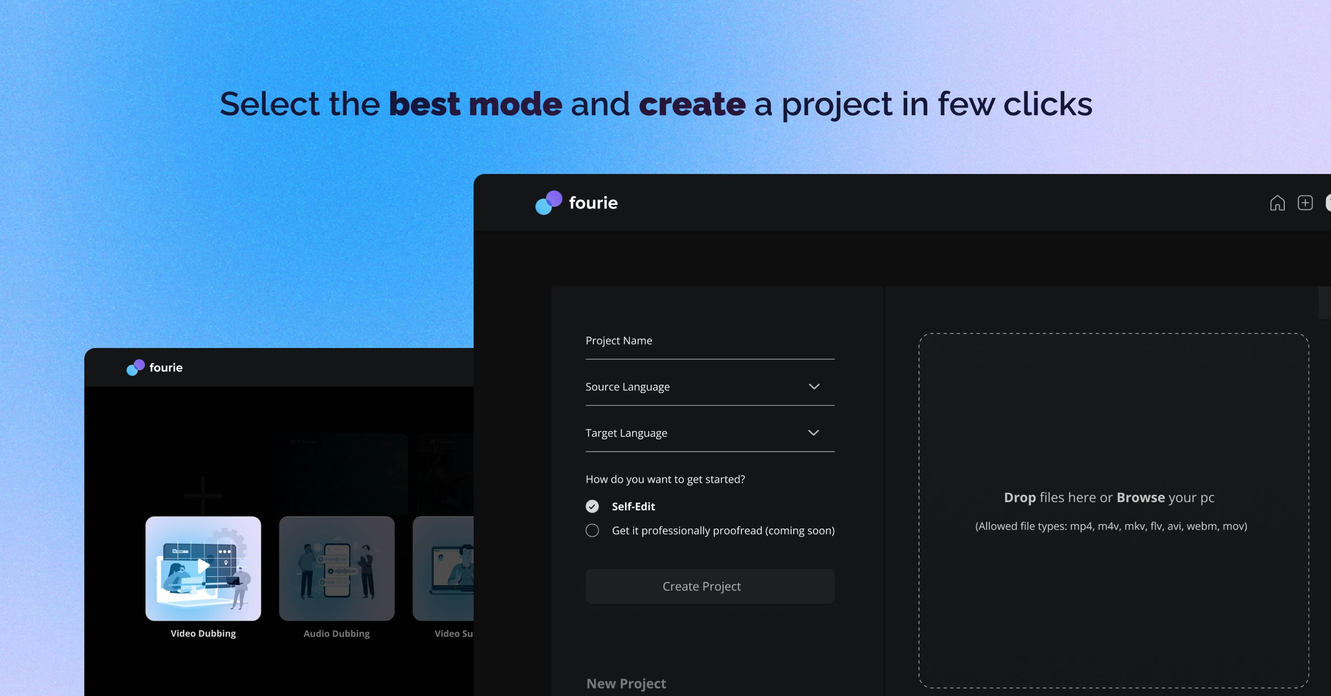Expand the Target Language dropdown chevron

(814, 433)
